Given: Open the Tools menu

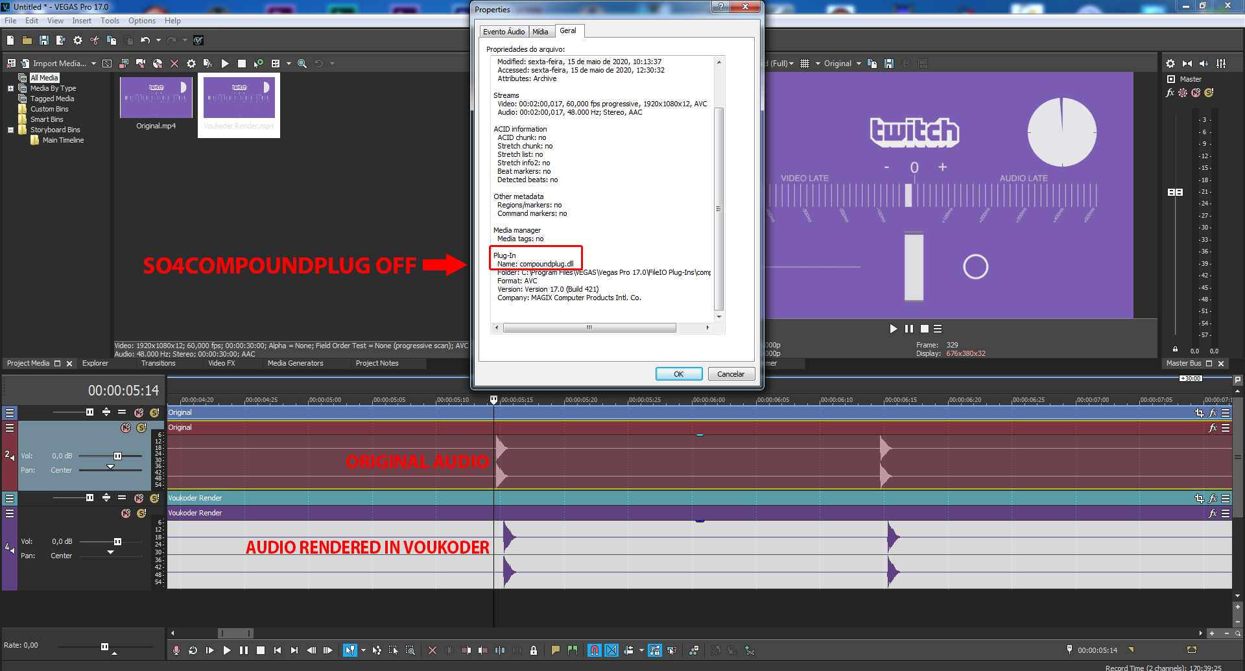Looking at the screenshot, I should pyautogui.click(x=110, y=21).
